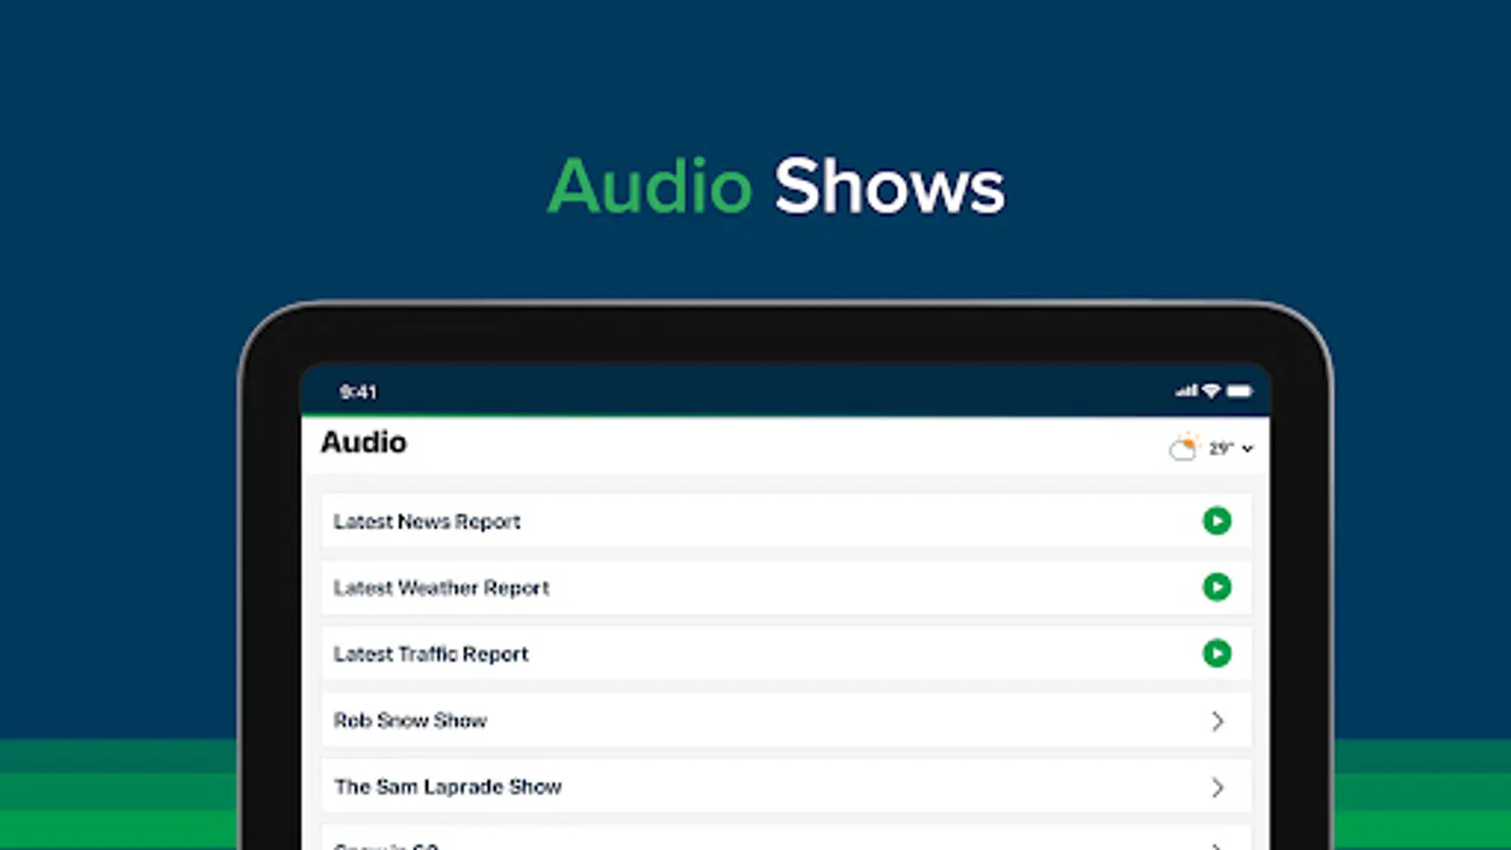The image size is (1511, 850).
Task: Click the partly cloudy weather icon
Action: (x=1183, y=447)
